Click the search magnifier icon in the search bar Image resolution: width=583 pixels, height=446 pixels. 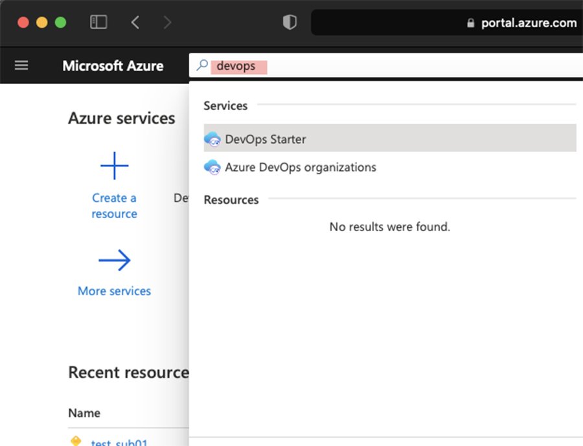(201, 66)
